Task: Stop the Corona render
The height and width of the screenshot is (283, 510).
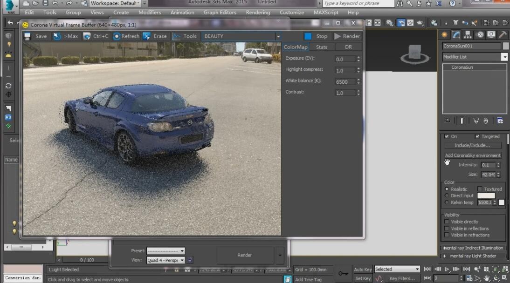Action: click(x=316, y=36)
